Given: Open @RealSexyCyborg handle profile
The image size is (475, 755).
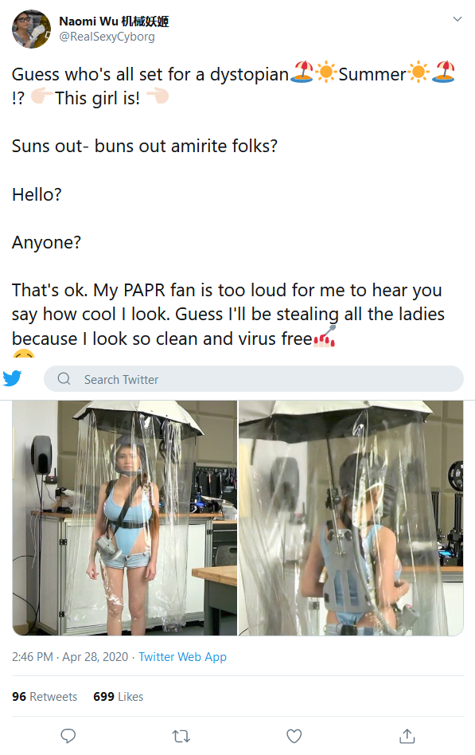Looking at the screenshot, I should click(107, 37).
